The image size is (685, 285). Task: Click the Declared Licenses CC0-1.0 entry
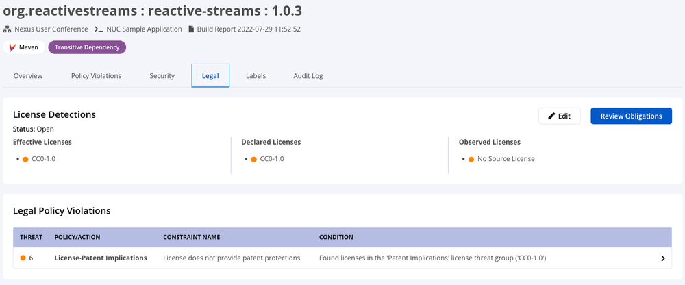tap(271, 159)
